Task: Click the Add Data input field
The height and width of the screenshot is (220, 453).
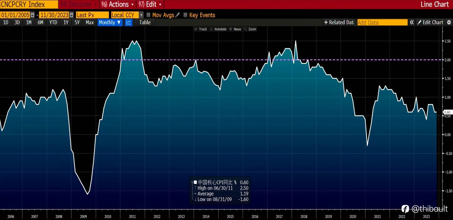Action: click(382, 22)
